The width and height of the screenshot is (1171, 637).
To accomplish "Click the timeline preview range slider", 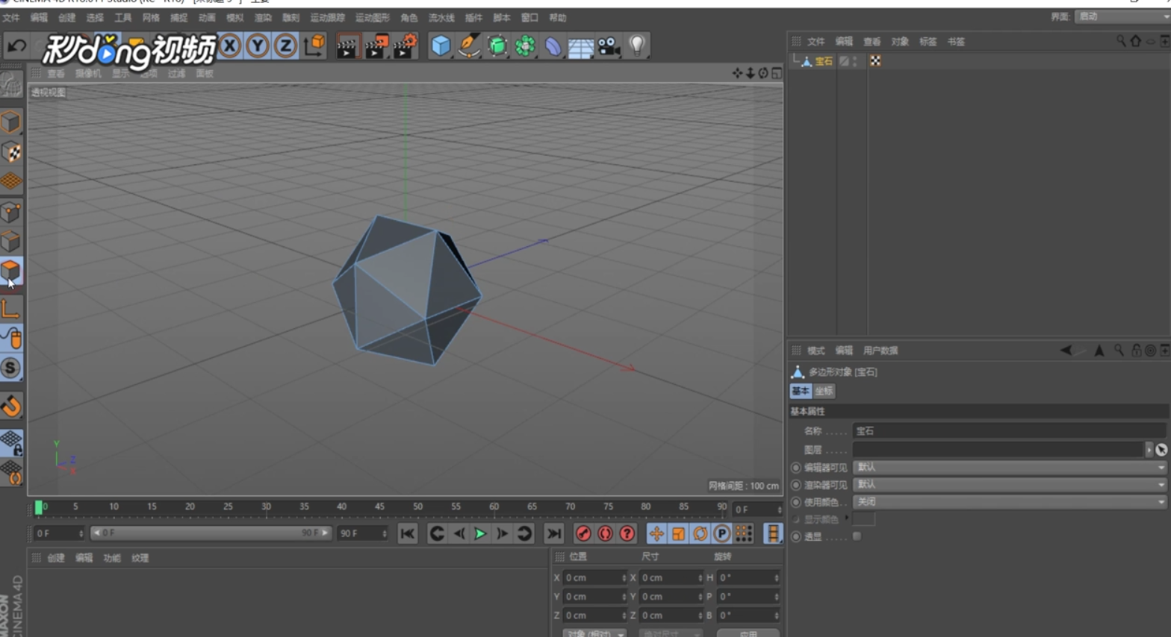I will point(211,533).
